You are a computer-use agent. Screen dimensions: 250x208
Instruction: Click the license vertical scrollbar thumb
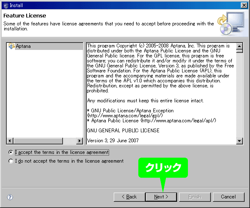point(240,51)
